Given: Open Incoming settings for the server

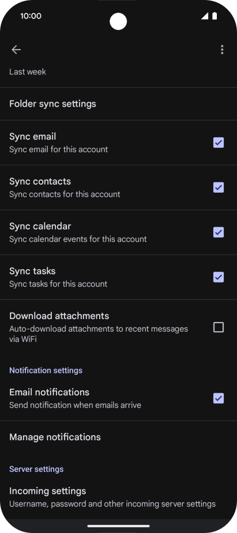Looking at the screenshot, I should (118, 497).
